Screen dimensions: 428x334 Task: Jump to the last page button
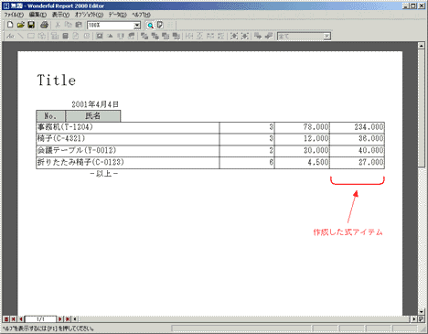68,319
